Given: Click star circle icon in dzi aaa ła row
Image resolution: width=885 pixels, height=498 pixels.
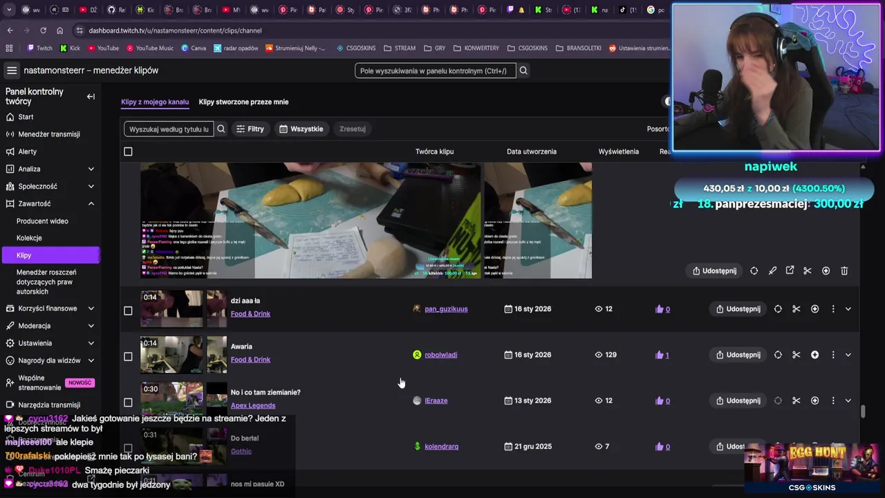Looking at the screenshot, I should pyautogui.click(x=814, y=309).
